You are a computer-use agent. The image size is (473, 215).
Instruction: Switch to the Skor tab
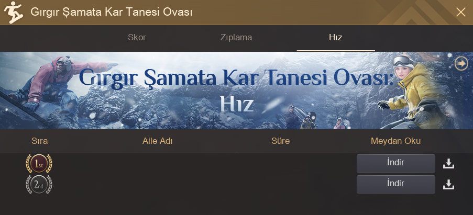[x=137, y=37]
